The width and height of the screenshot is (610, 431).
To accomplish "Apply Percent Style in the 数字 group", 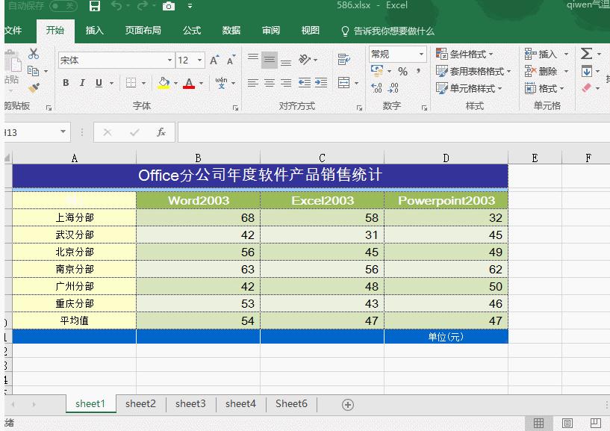I will pyautogui.click(x=402, y=71).
